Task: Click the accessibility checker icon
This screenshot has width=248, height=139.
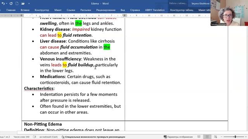Action: coord(63,137)
